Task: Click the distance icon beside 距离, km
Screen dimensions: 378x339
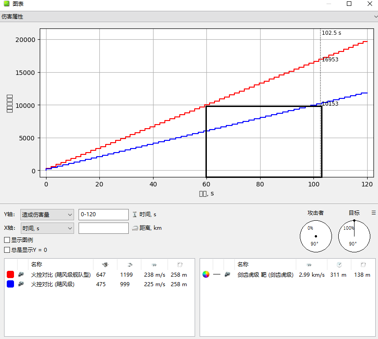Action: [x=135, y=228]
